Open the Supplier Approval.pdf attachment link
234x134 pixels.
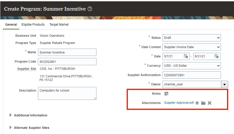click(179, 103)
